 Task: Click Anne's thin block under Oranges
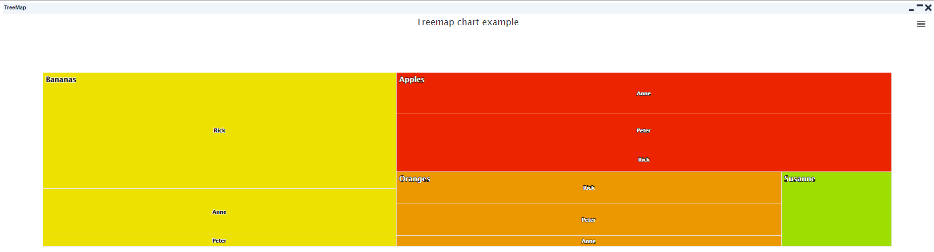pos(588,241)
